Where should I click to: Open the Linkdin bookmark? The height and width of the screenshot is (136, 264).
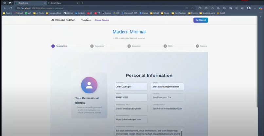coord(80,13)
